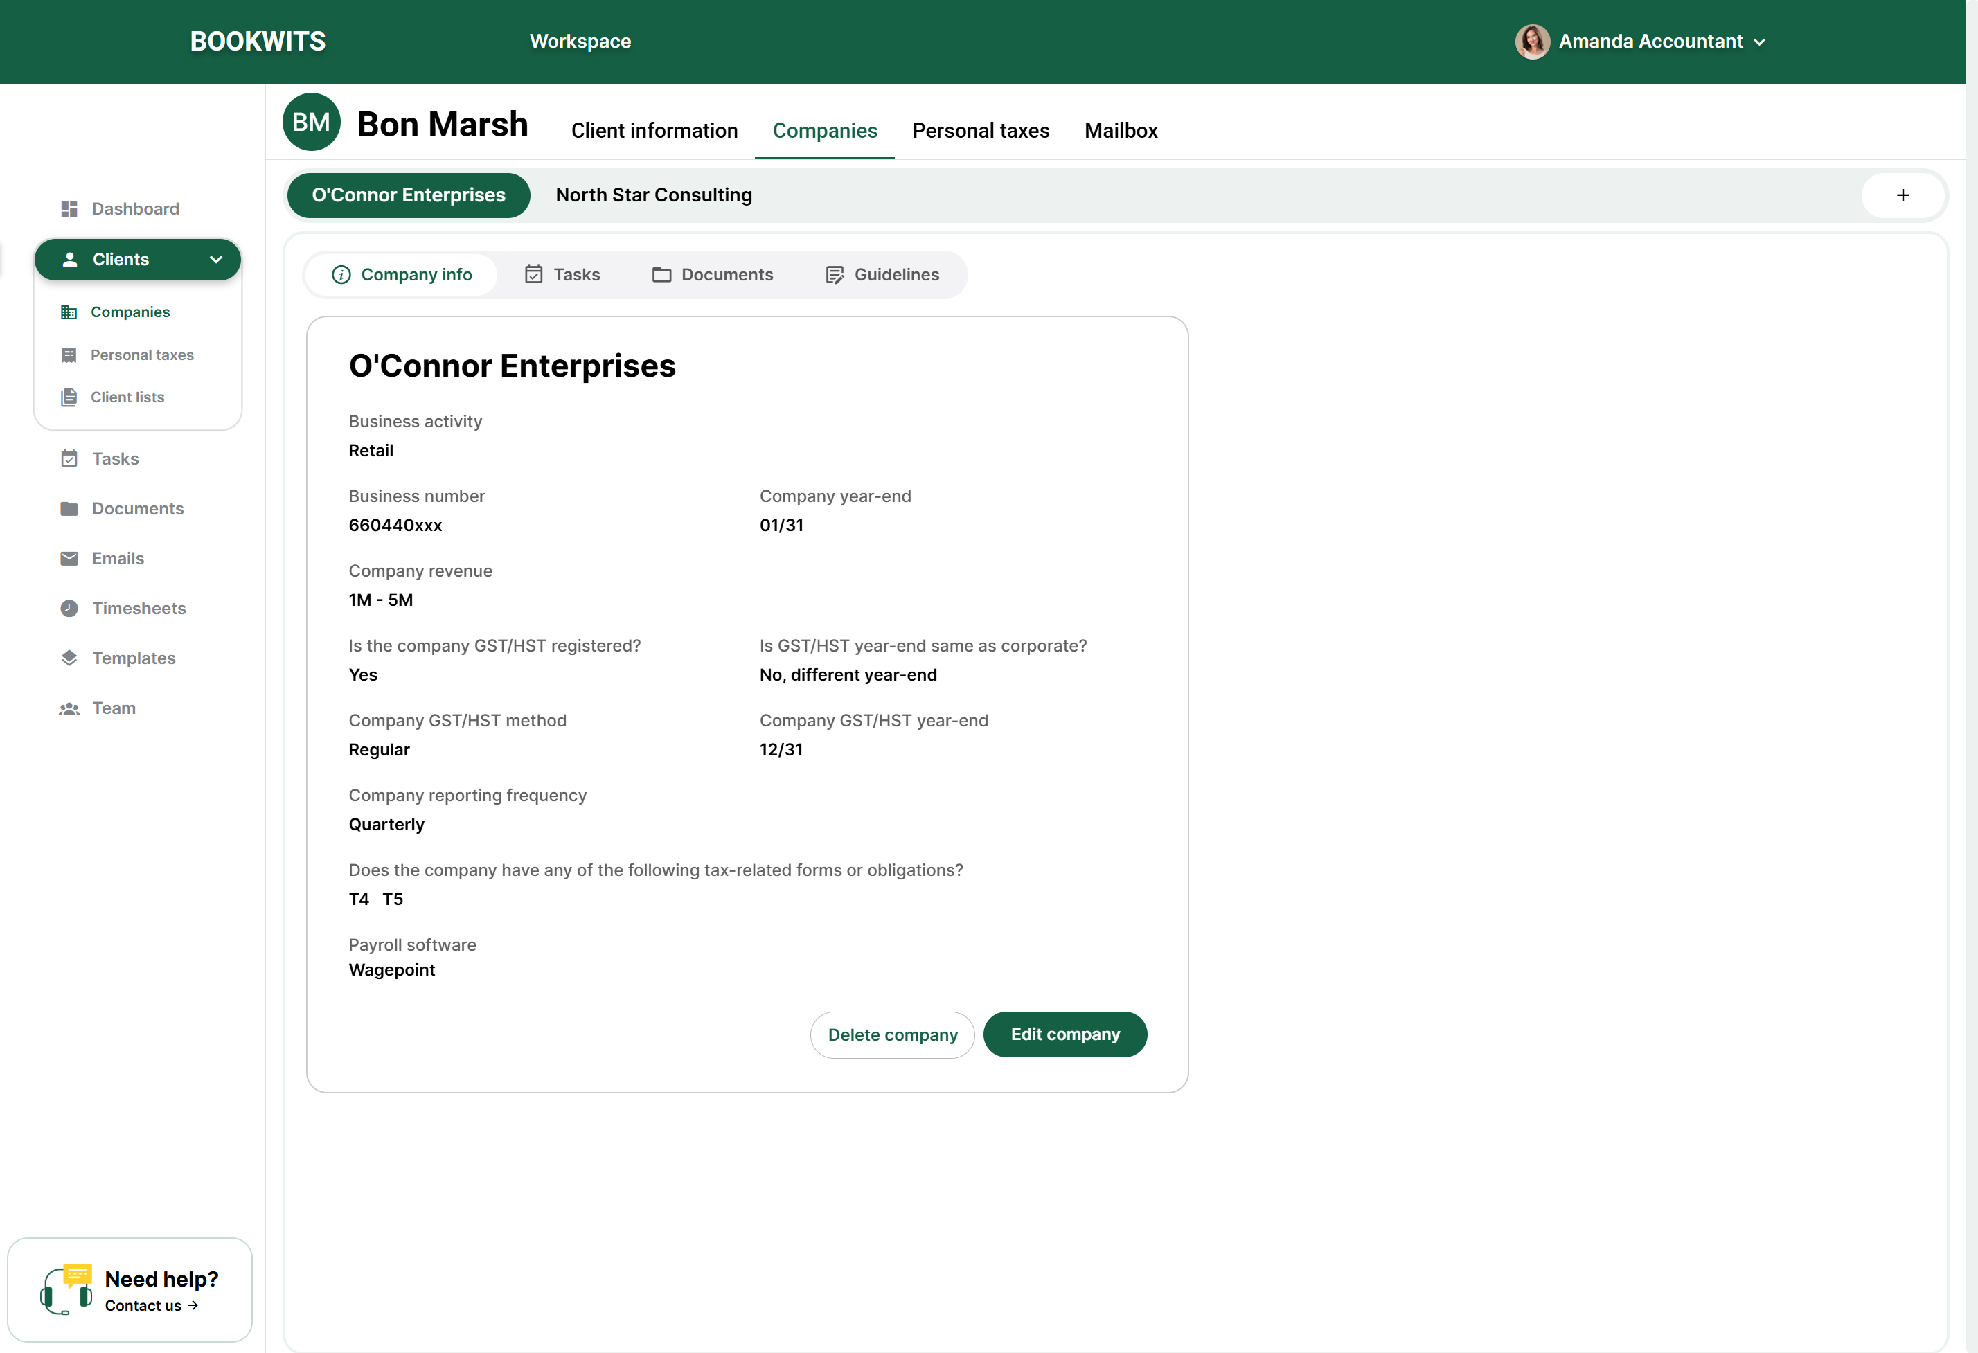
Task: Click the T5 tax form tag
Action: [x=393, y=899]
